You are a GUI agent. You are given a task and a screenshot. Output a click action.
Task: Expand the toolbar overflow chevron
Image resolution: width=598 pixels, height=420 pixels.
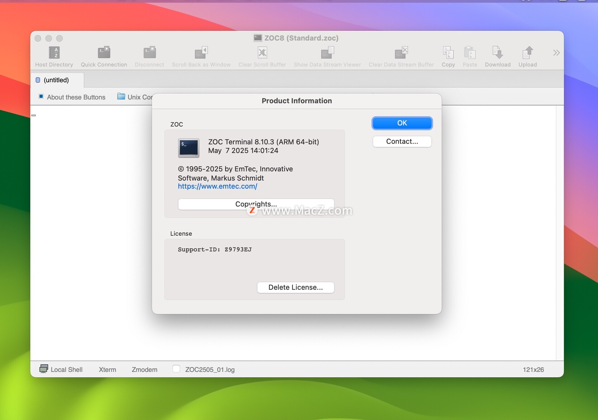tap(556, 53)
